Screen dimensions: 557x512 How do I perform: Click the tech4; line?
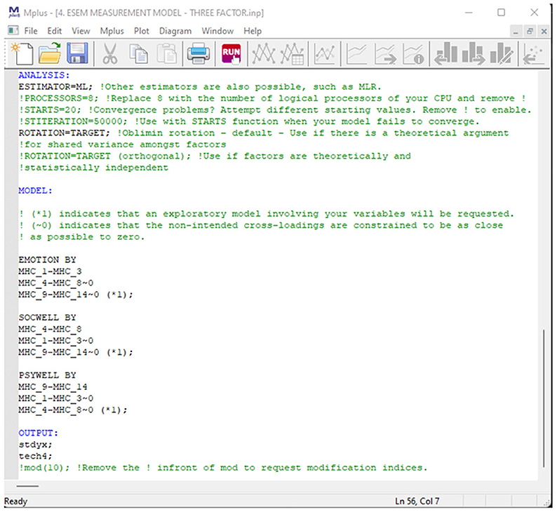tap(36, 456)
